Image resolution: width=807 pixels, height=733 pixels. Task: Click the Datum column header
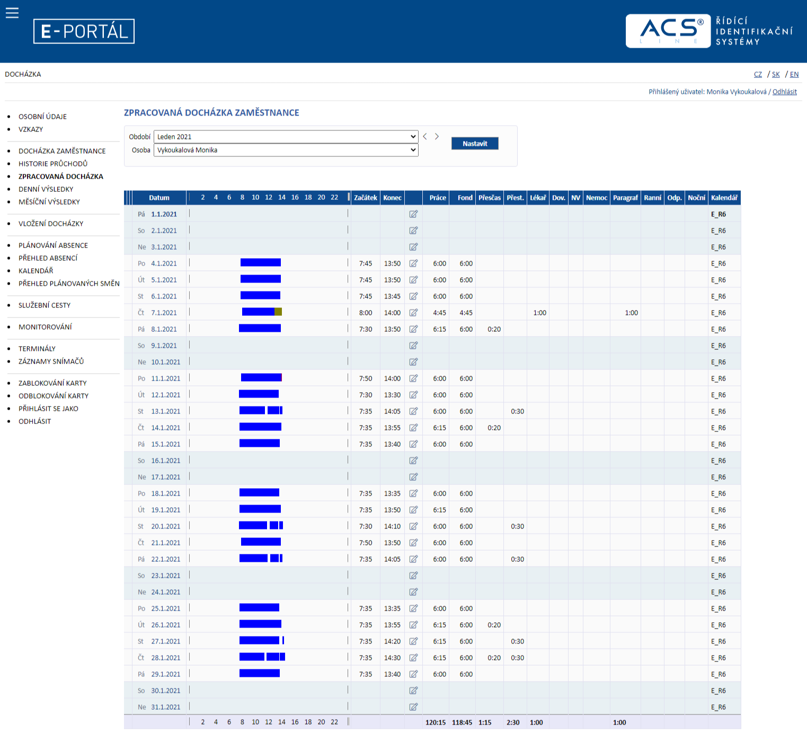(159, 198)
